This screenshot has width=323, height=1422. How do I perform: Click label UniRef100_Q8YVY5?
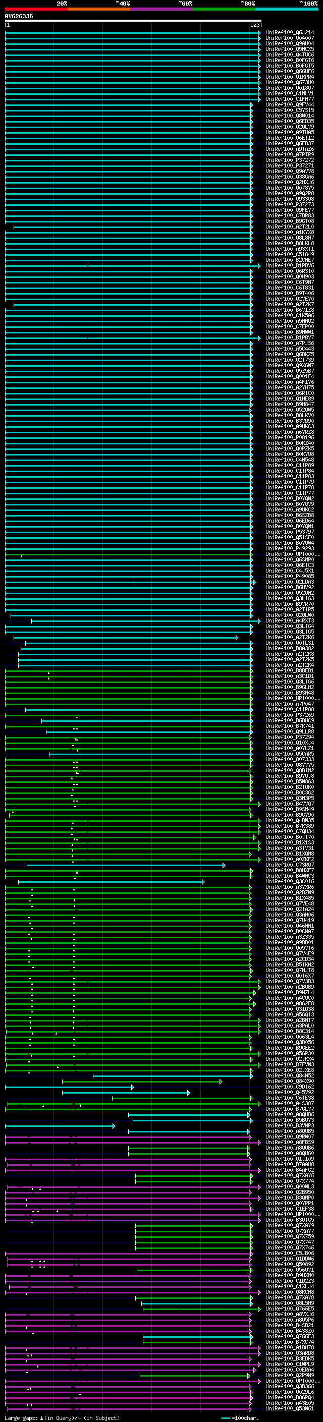290,765
